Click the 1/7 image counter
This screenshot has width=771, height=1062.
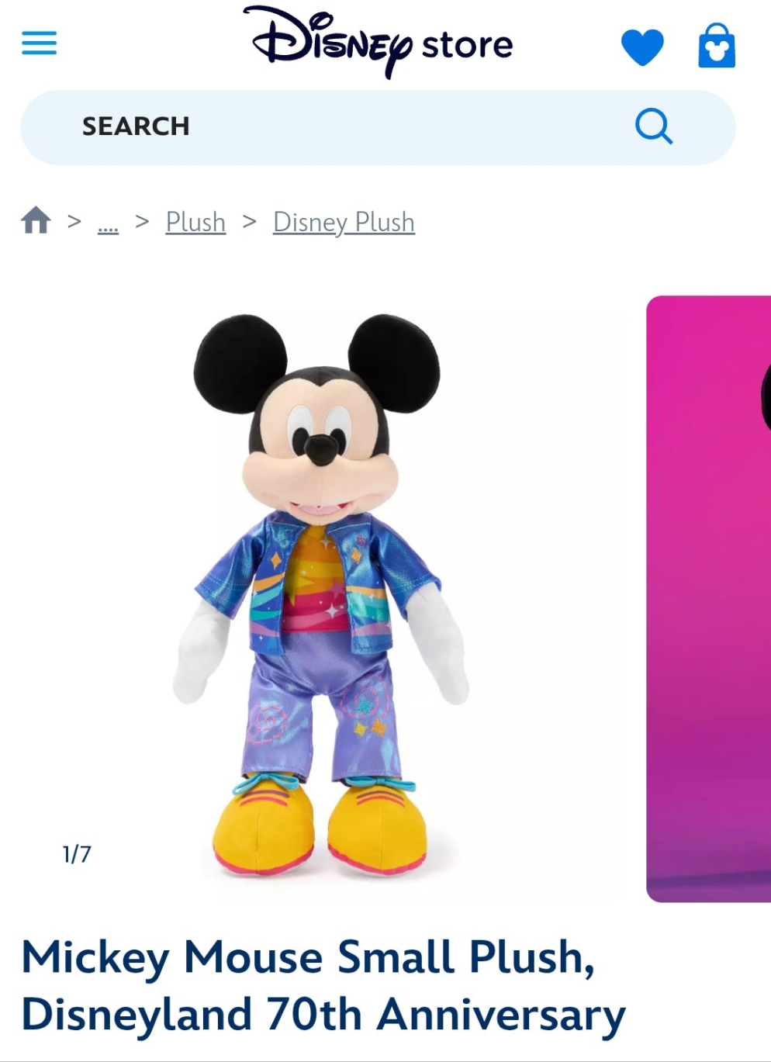tap(77, 854)
